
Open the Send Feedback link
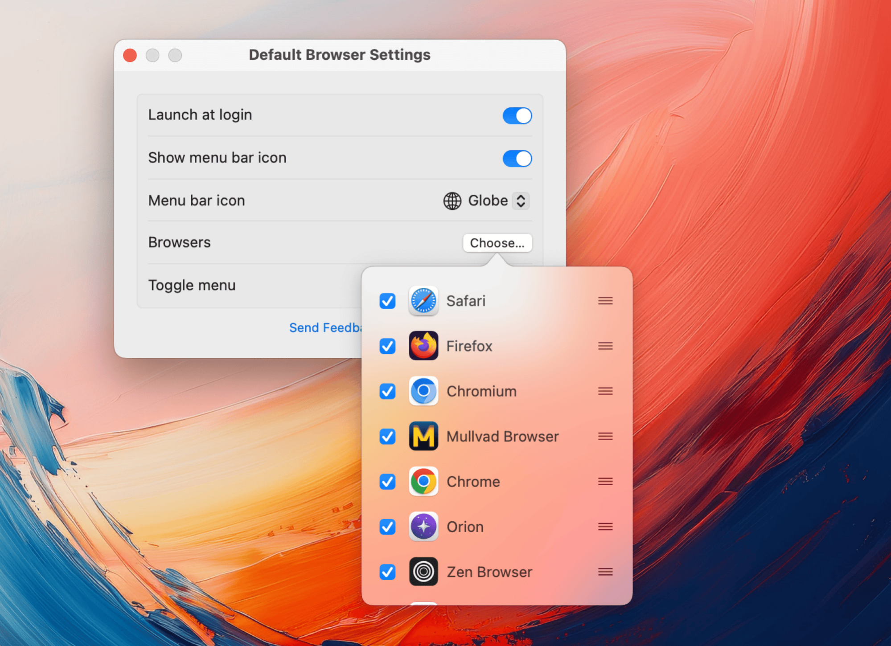coord(325,327)
